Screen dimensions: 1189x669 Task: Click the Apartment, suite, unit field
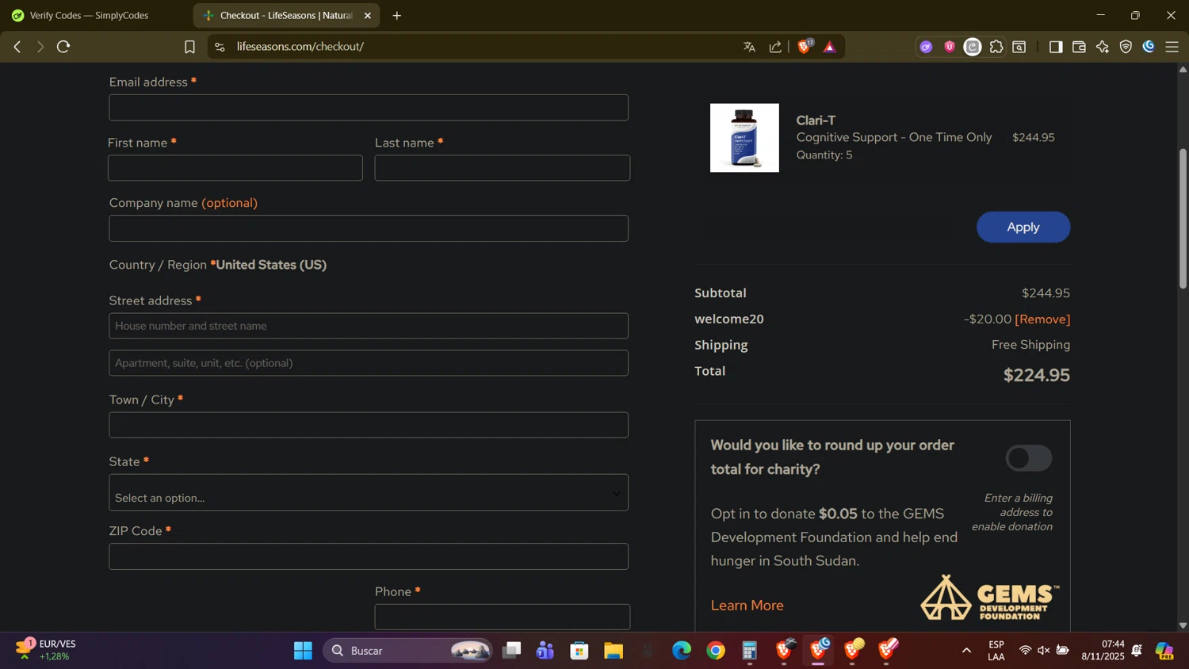[369, 363]
